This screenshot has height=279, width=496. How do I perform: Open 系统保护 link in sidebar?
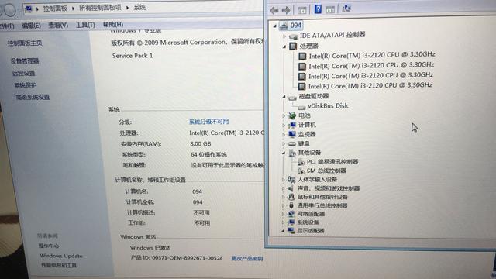click(26, 85)
